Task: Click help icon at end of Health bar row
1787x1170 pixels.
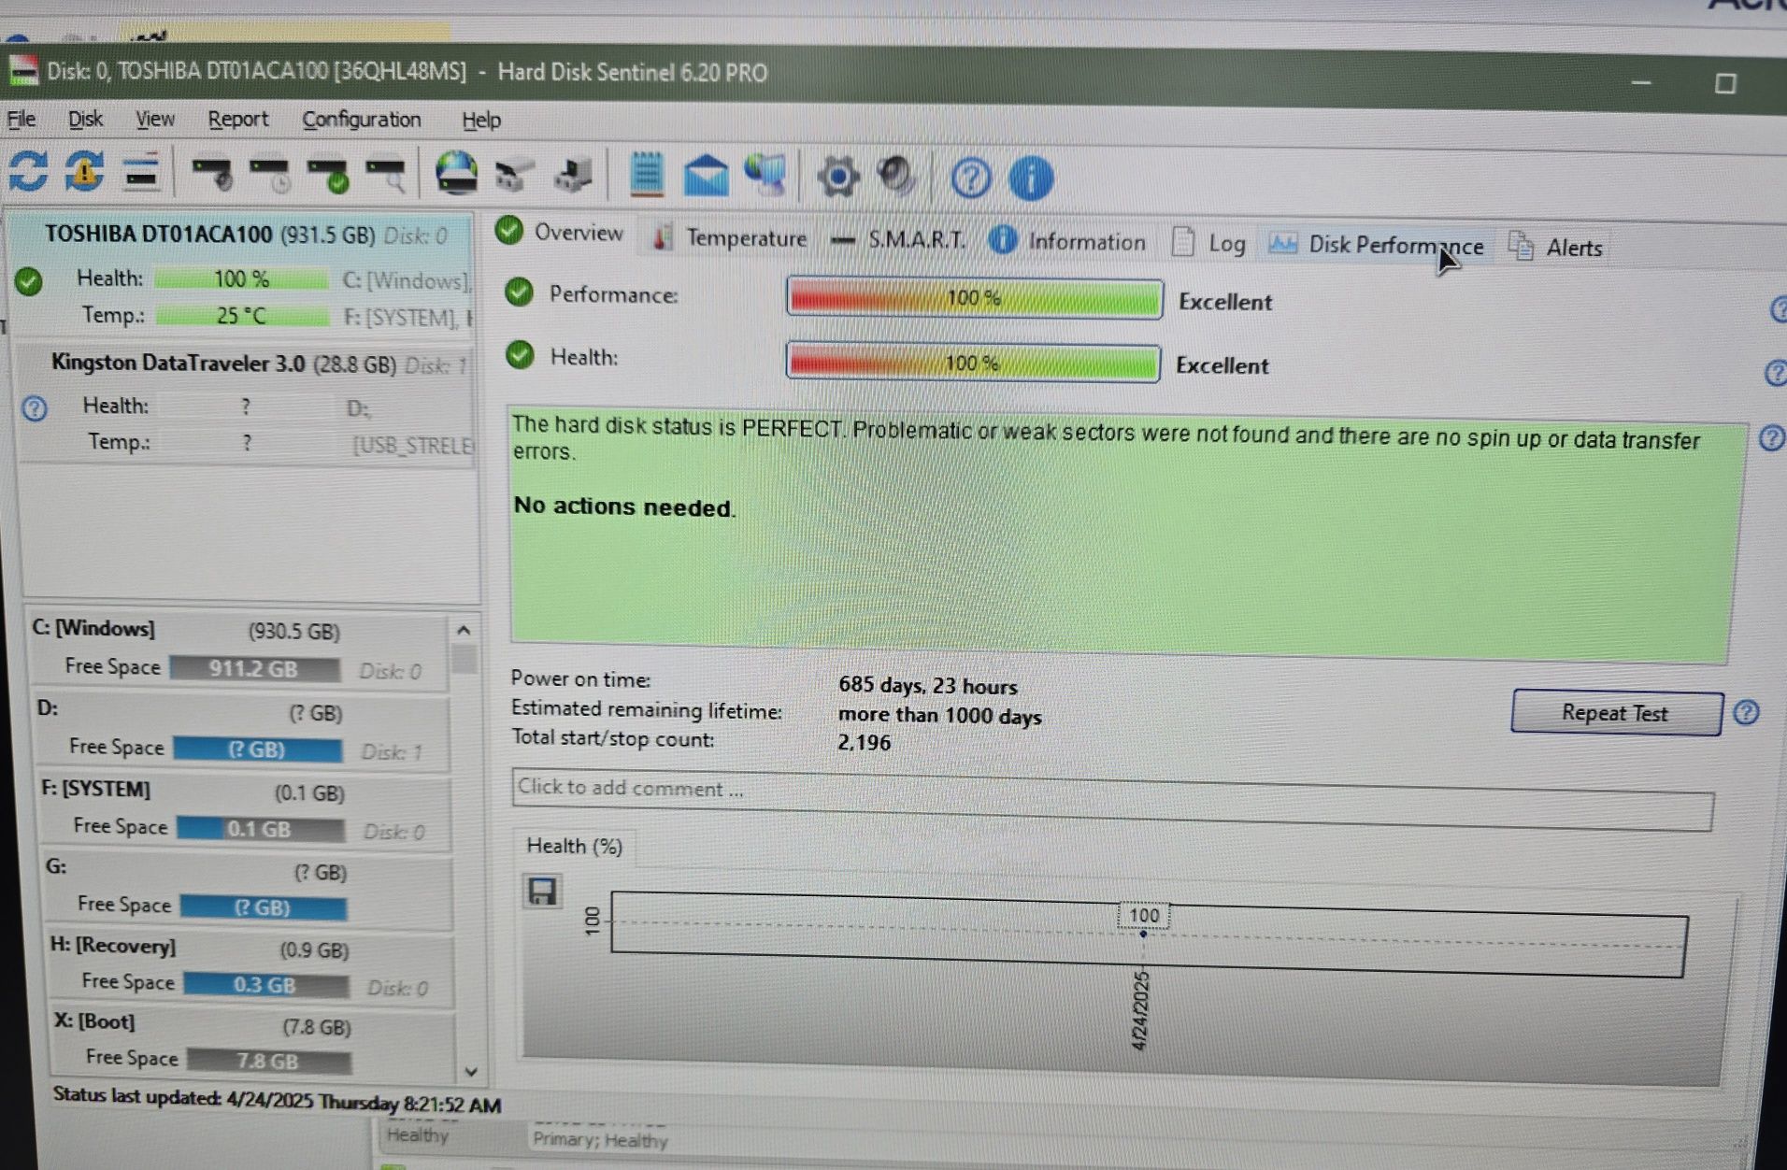Action: 1775,373
